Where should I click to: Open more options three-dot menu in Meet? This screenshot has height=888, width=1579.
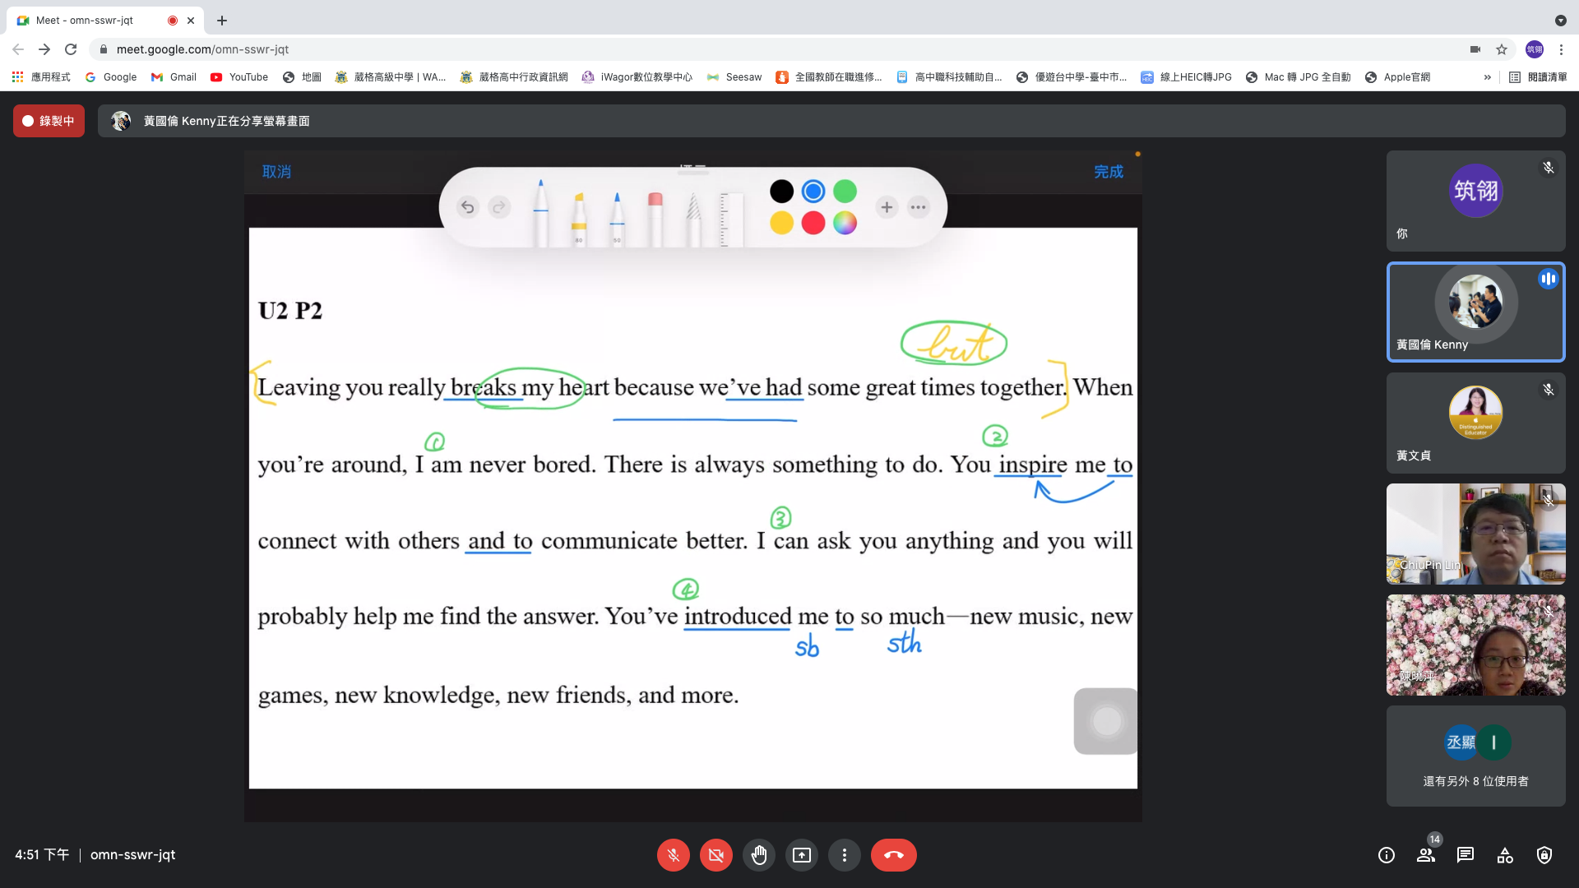coord(844,855)
